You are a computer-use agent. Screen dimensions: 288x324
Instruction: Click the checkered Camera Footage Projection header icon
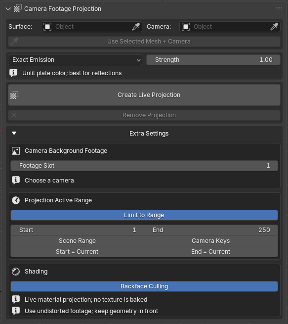pos(17,8)
